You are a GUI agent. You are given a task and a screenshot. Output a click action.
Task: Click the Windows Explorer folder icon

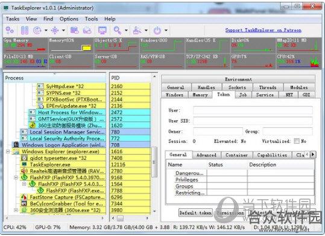click(16, 151)
